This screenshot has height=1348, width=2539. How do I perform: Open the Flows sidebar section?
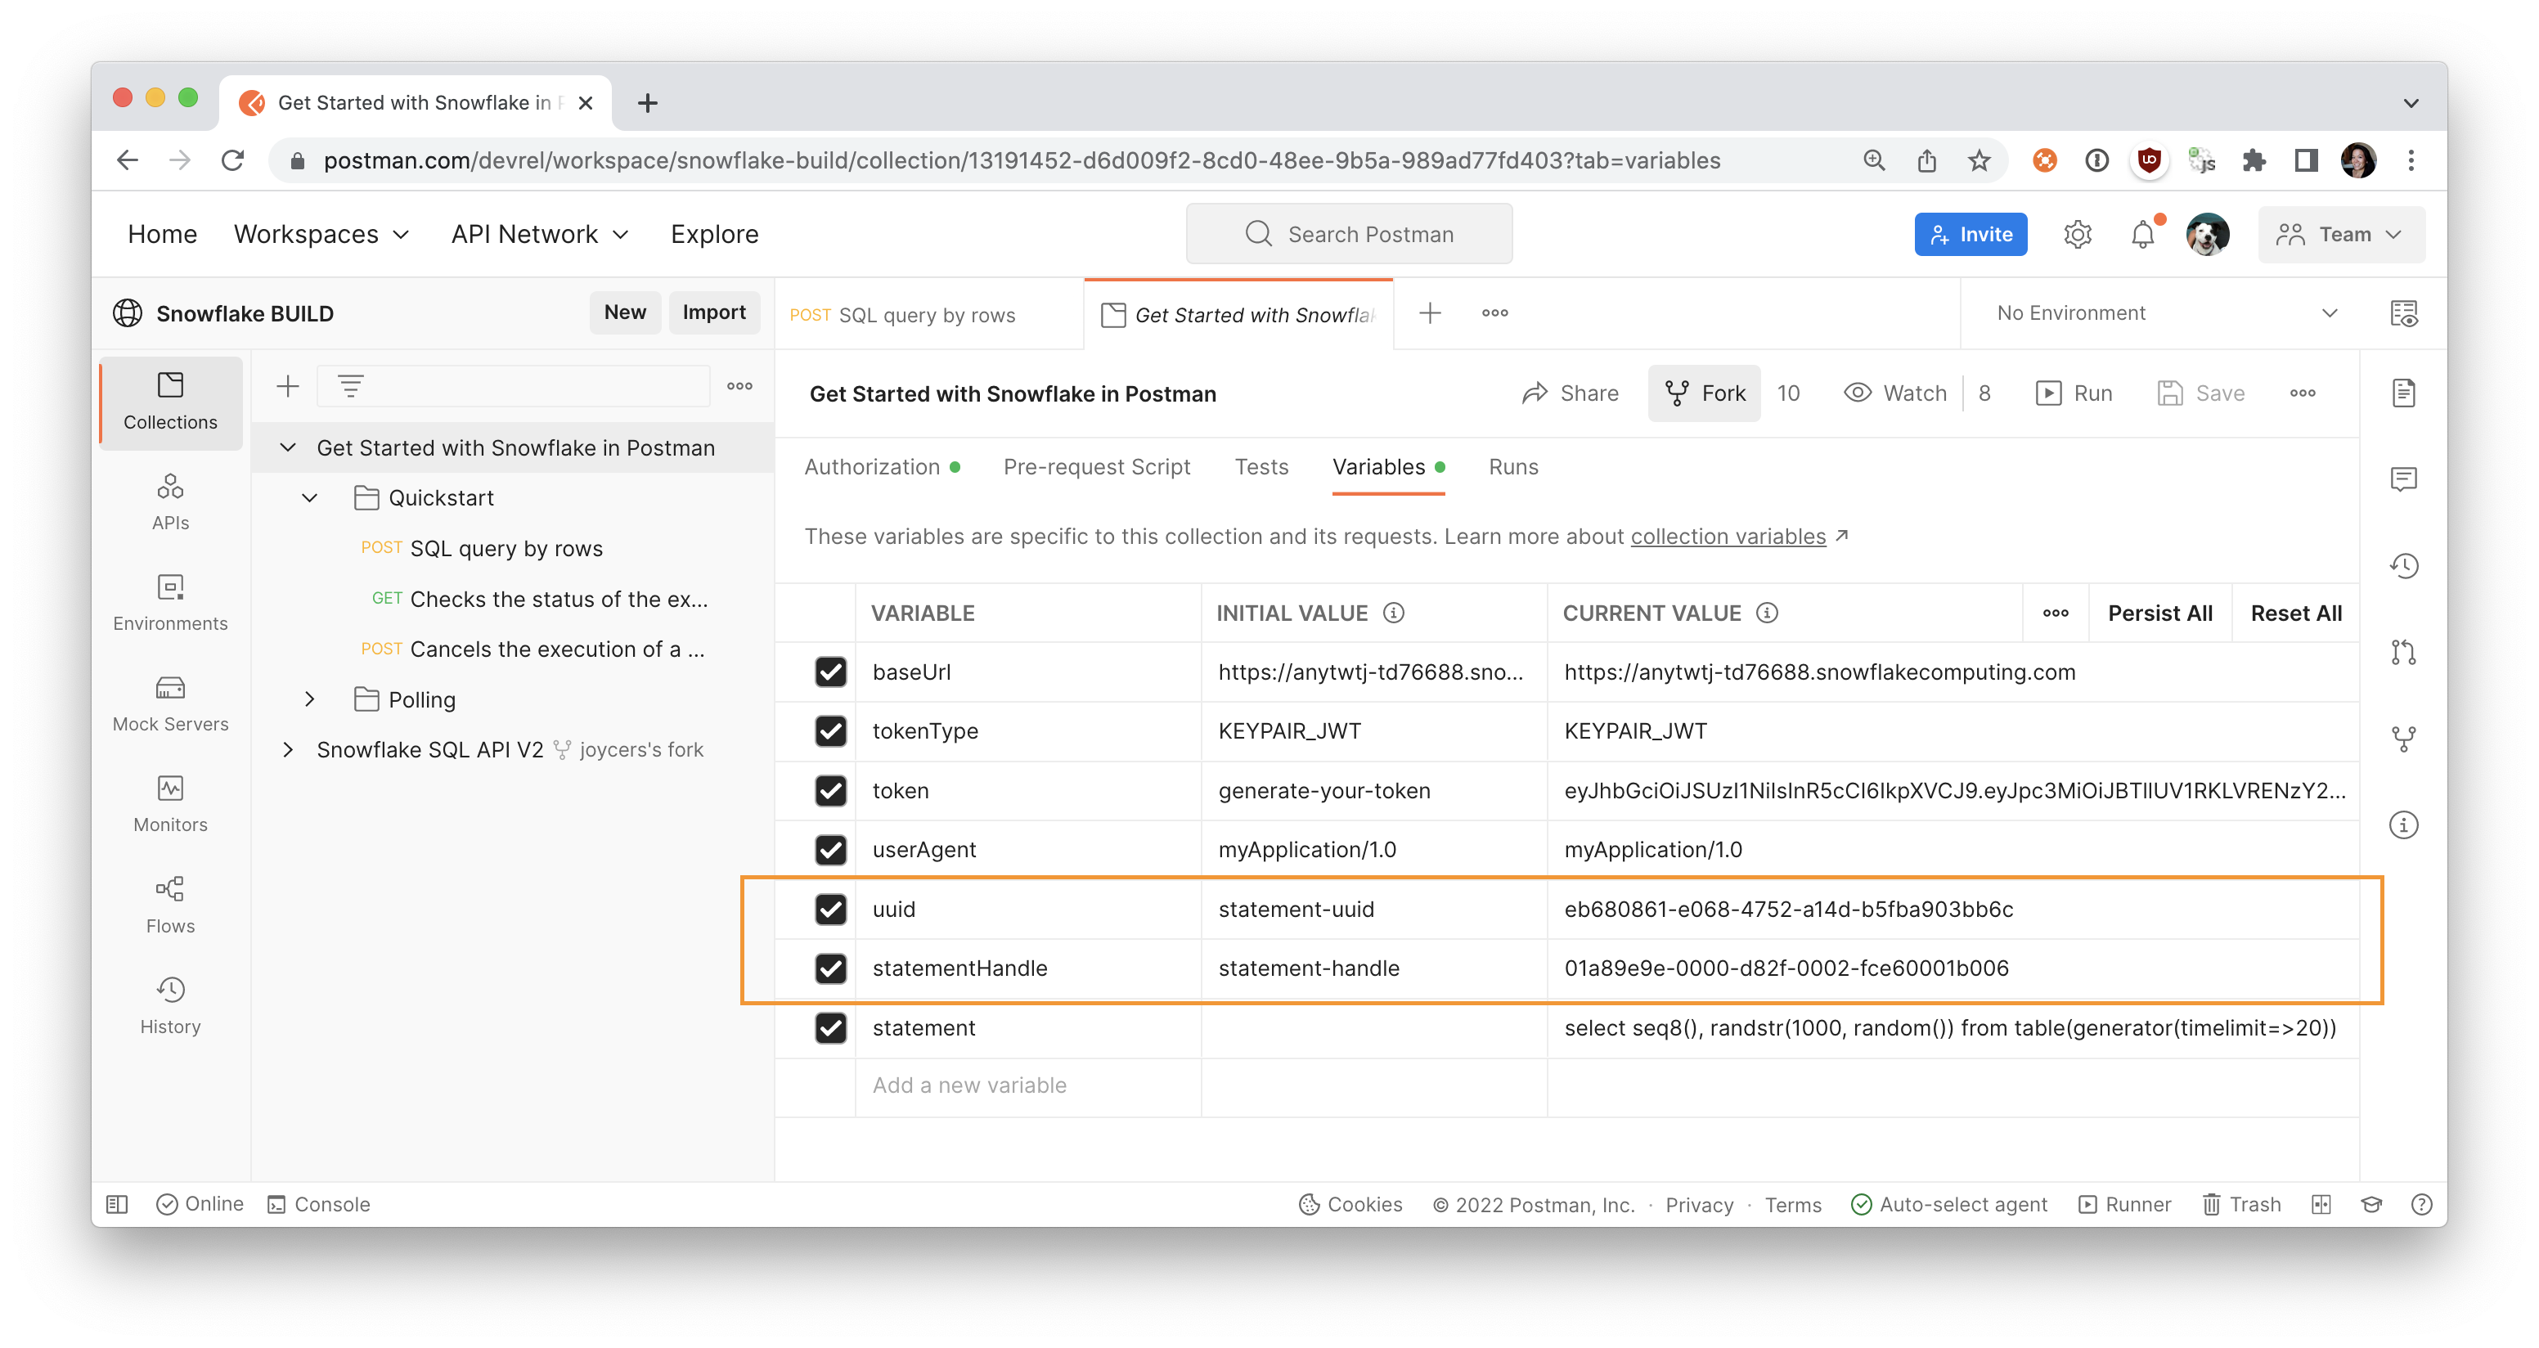[x=169, y=904]
